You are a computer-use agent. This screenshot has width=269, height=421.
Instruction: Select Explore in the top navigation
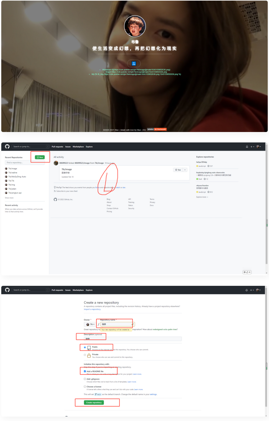pos(89,147)
